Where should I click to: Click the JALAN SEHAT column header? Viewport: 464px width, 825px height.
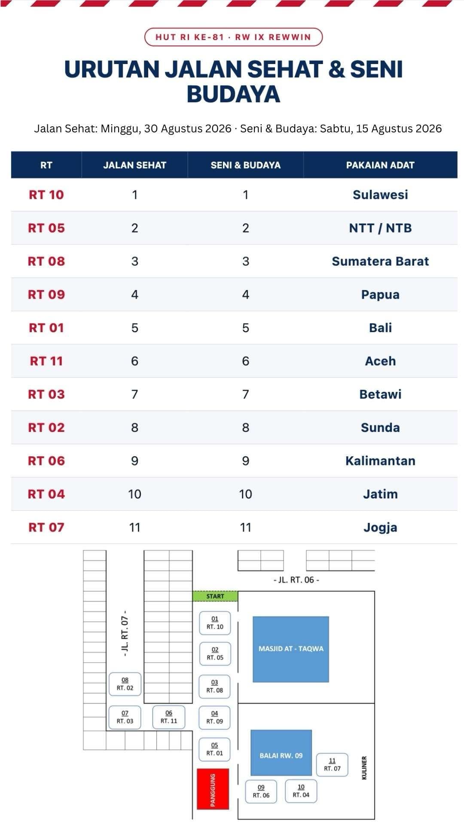134,165
